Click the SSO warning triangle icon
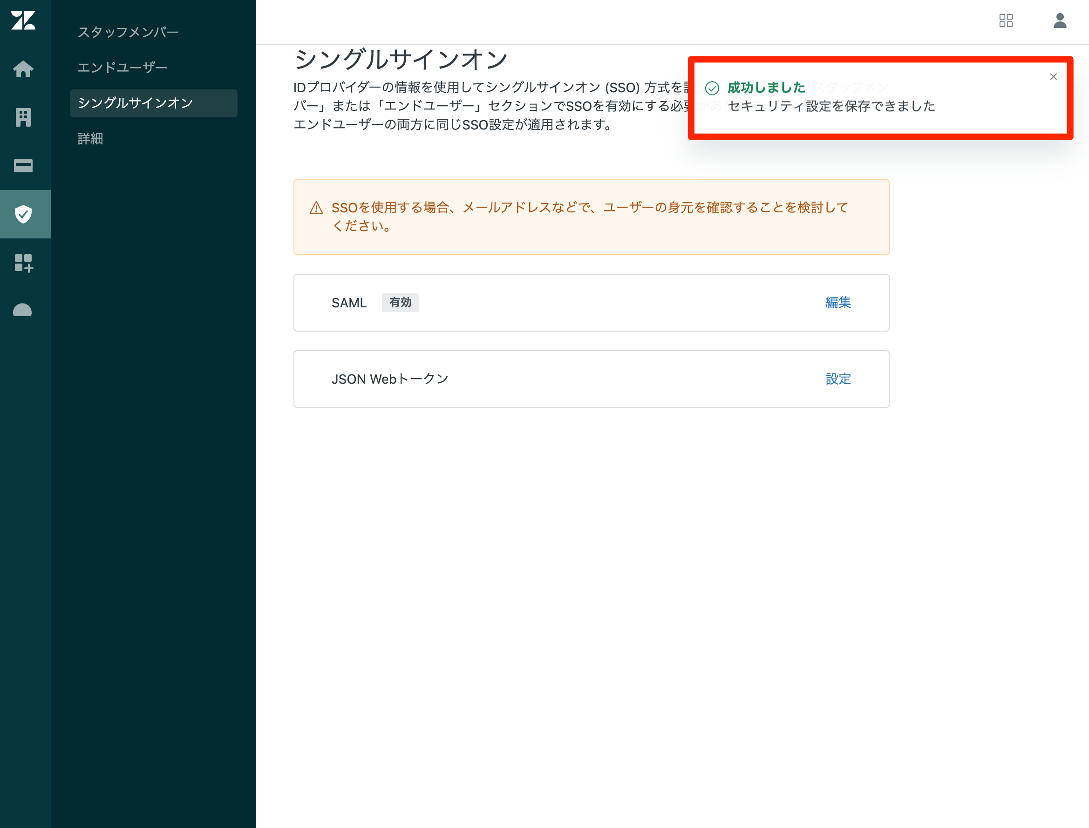The height and width of the screenshot is (828, 1089). pos(316,209)
